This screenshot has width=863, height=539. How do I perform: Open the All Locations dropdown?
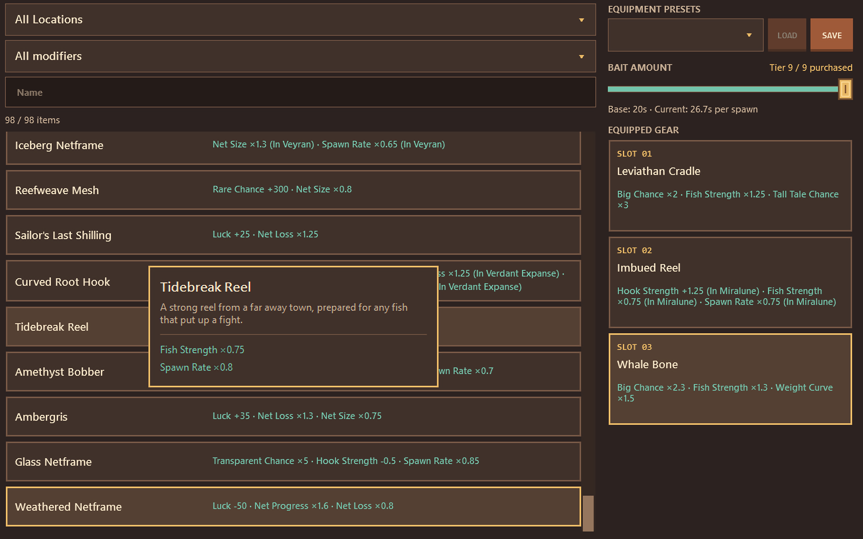[300, 20]
